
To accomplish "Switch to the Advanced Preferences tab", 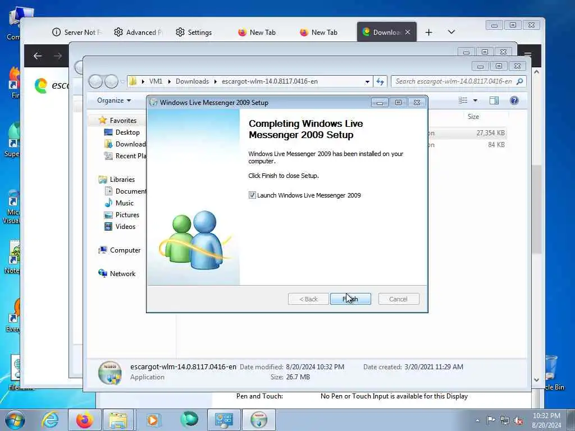I will pyautogui.click(x=138, y=32).
